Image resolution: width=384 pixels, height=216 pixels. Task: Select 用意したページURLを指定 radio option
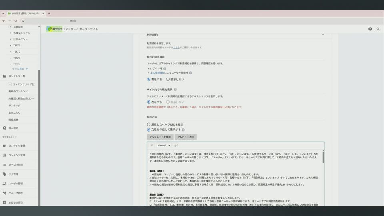point(149,124)
